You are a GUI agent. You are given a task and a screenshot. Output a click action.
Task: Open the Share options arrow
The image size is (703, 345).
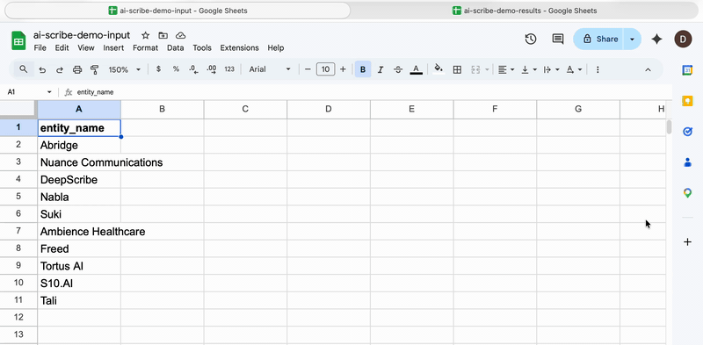(x=632, y=39)
